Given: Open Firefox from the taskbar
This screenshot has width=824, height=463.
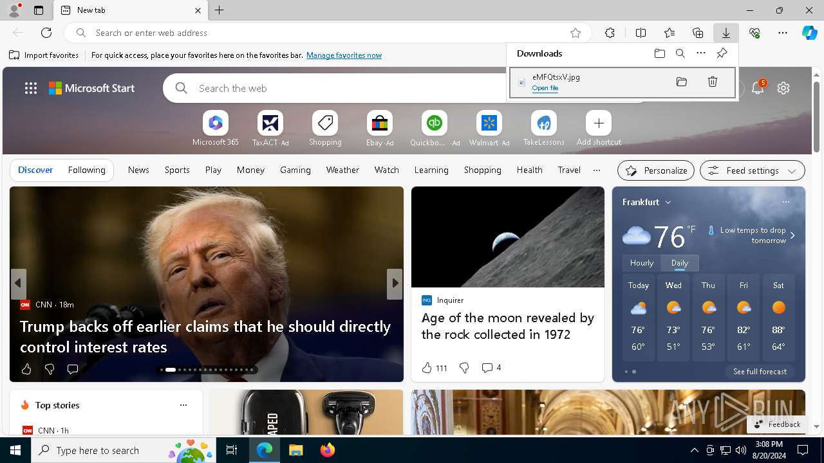Looking at the screenshot, I should point(328,450).
